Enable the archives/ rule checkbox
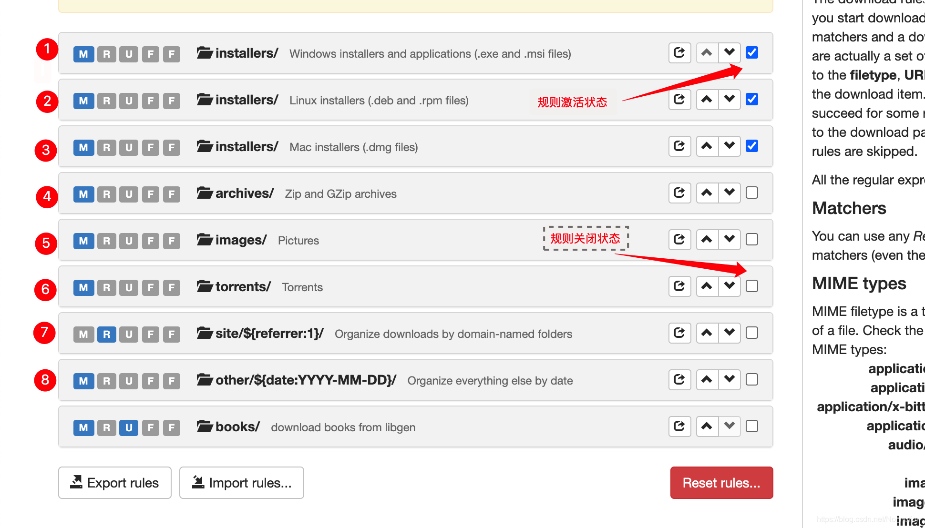Screen dimensions: 925x528 coord(751,193)
